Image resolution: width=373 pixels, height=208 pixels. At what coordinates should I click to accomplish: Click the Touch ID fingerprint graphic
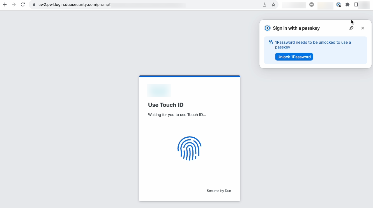pyautogui.click(x=189, y=148)
